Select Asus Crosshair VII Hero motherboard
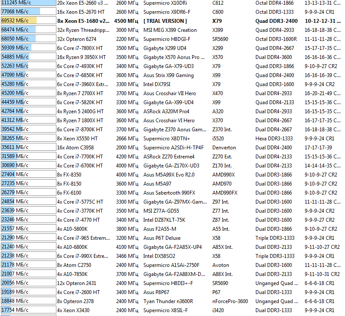The image size is (345, 316). (169, 93)
